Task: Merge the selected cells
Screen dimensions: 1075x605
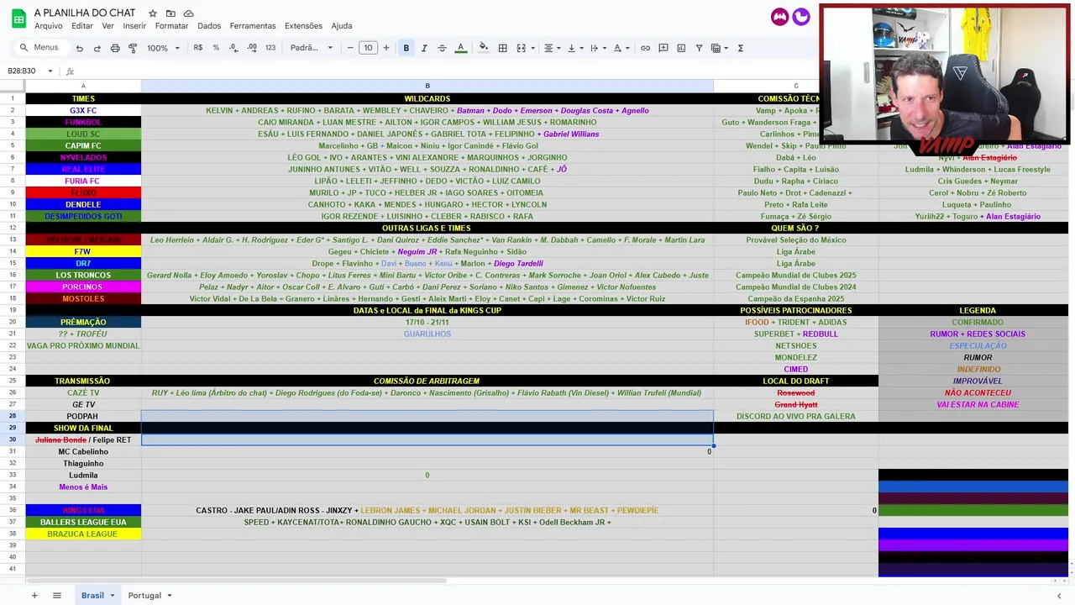Action: [521, 48]
